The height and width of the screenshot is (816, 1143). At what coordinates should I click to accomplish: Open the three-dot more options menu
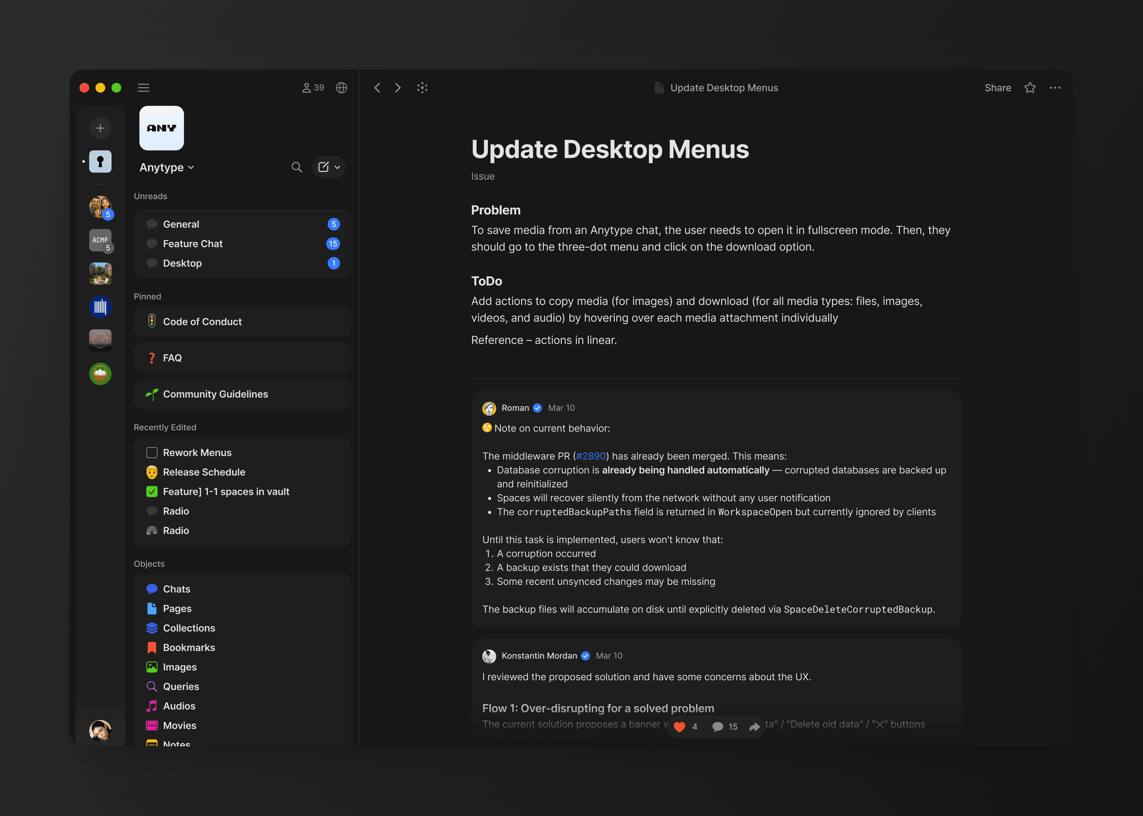tap(1055, 88)
